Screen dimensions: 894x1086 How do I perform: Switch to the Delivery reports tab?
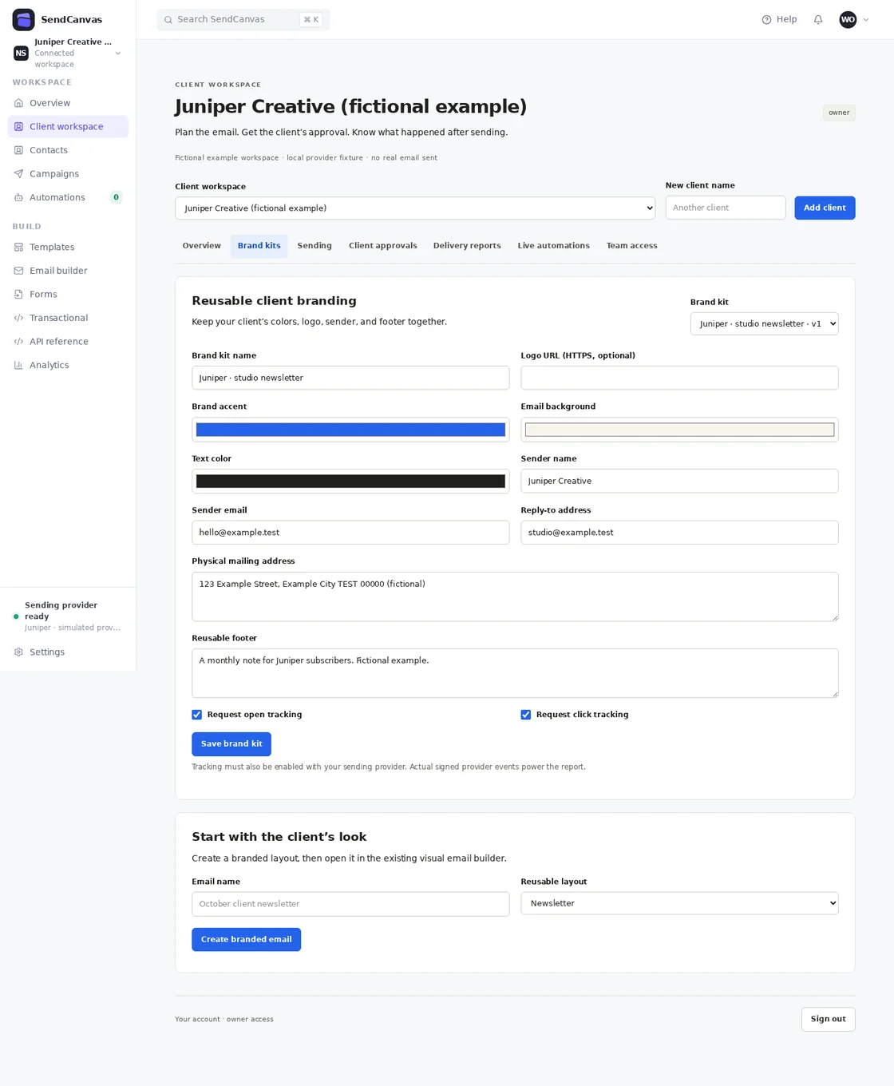[x=467, y=246]
